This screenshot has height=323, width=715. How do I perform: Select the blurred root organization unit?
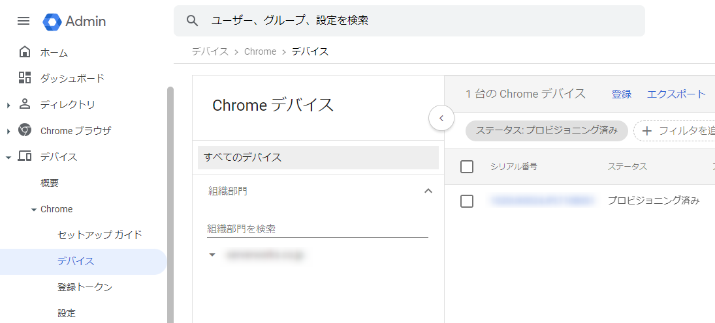tap(264, 255)
